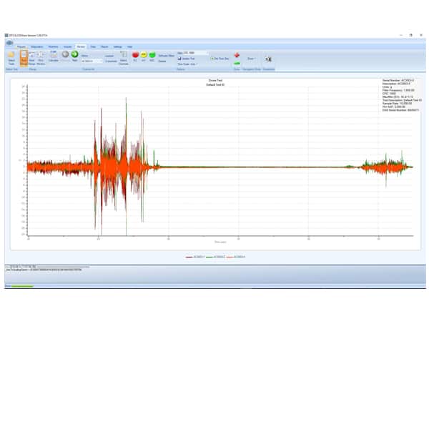The width and height of the screenshot is (429, 429).
Task: Open the Zoom dropdown menu
Action: pyautogui.click(x=251, y=59)
